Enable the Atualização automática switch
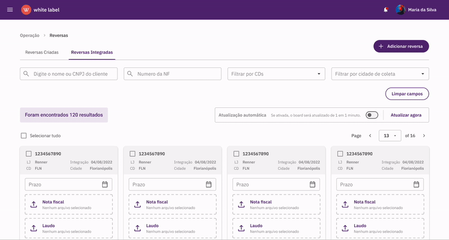Image resolution: width=449 pixels, height=240 pixels. (372, 115)
